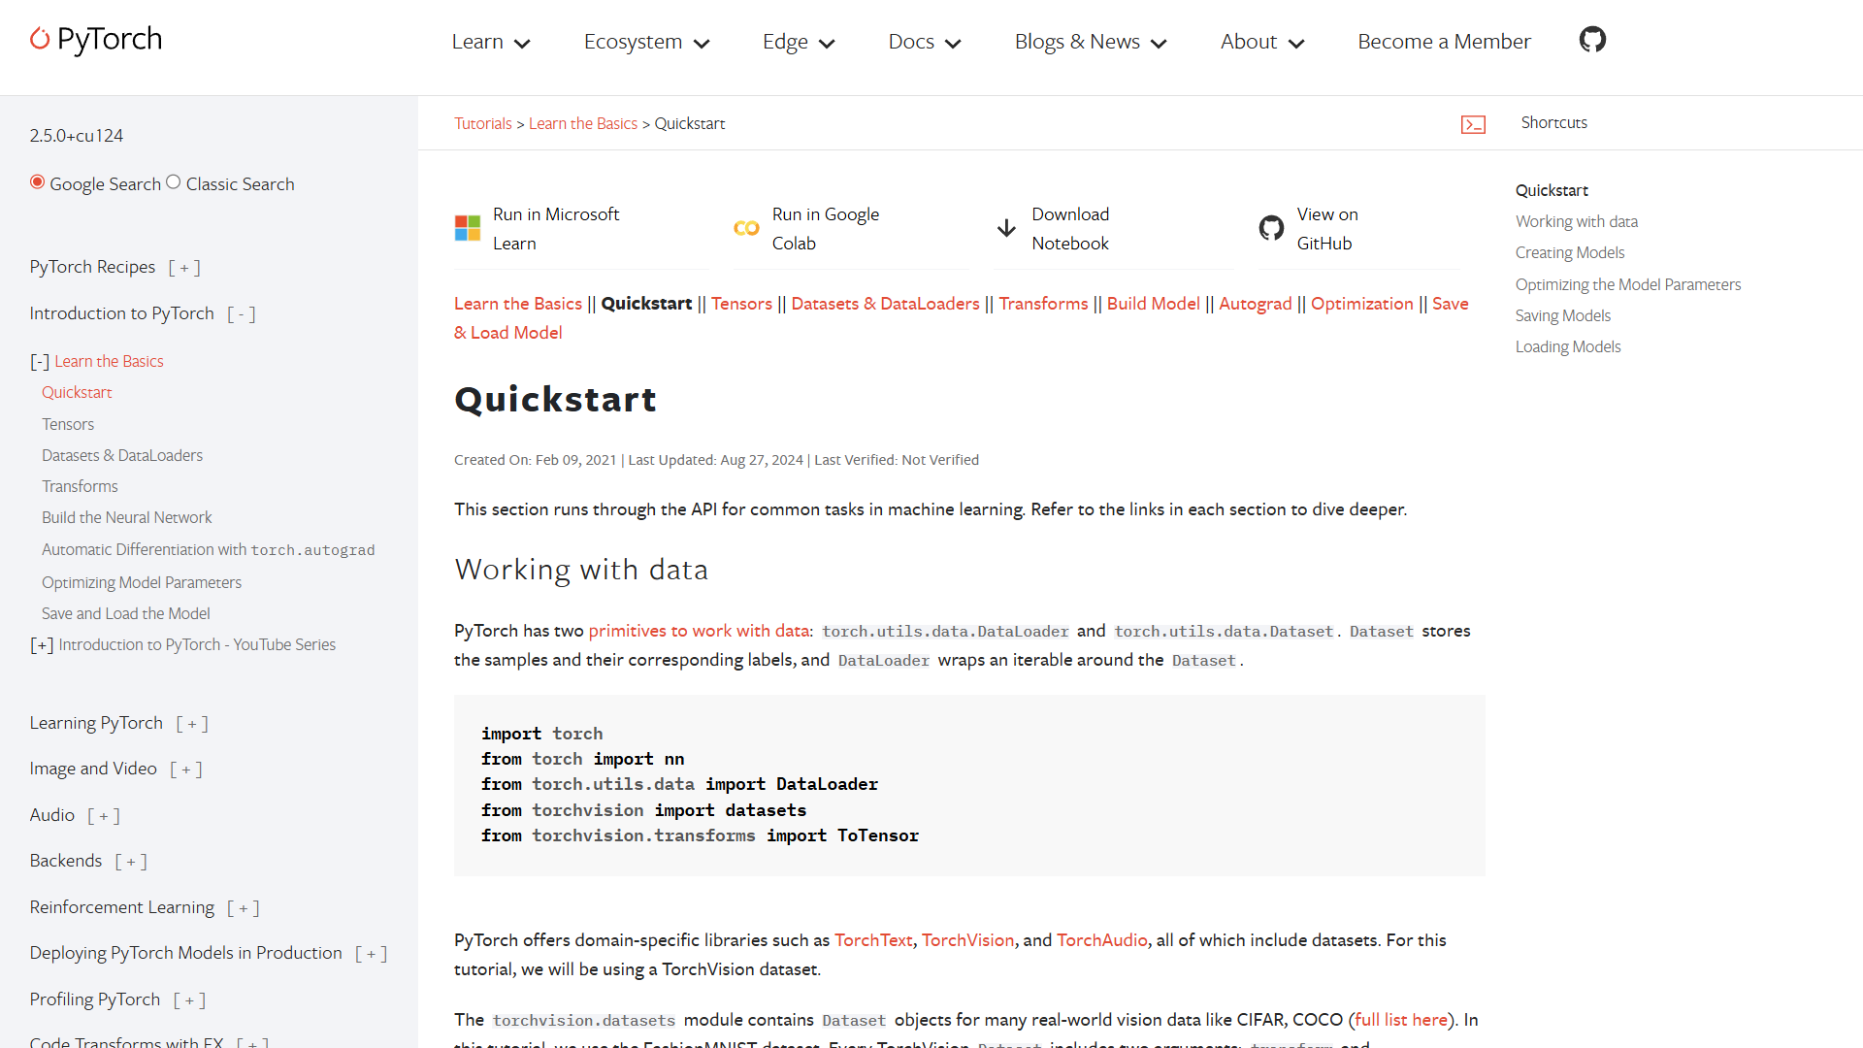Open the TorchVision link in paragraph
This screenshot has height=1048, width=1863.
coord(967,940)
